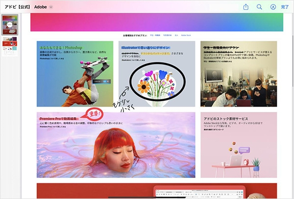Screen dimensions: 294x199
Task: Click the 学生・教職員 plan link
Action: pos(155,35)
